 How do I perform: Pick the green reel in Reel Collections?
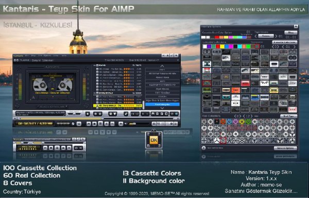coord(248,122)
